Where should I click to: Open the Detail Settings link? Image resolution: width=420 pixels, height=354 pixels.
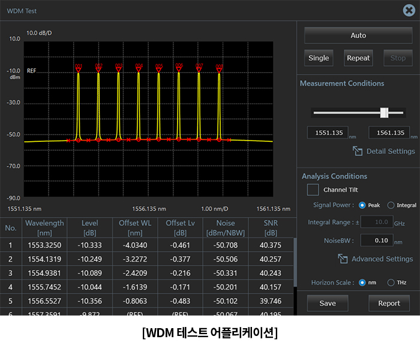point(391,151)
